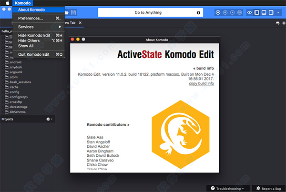
Task: Click contributor name Chiko Chow
Action: point(97,165)
